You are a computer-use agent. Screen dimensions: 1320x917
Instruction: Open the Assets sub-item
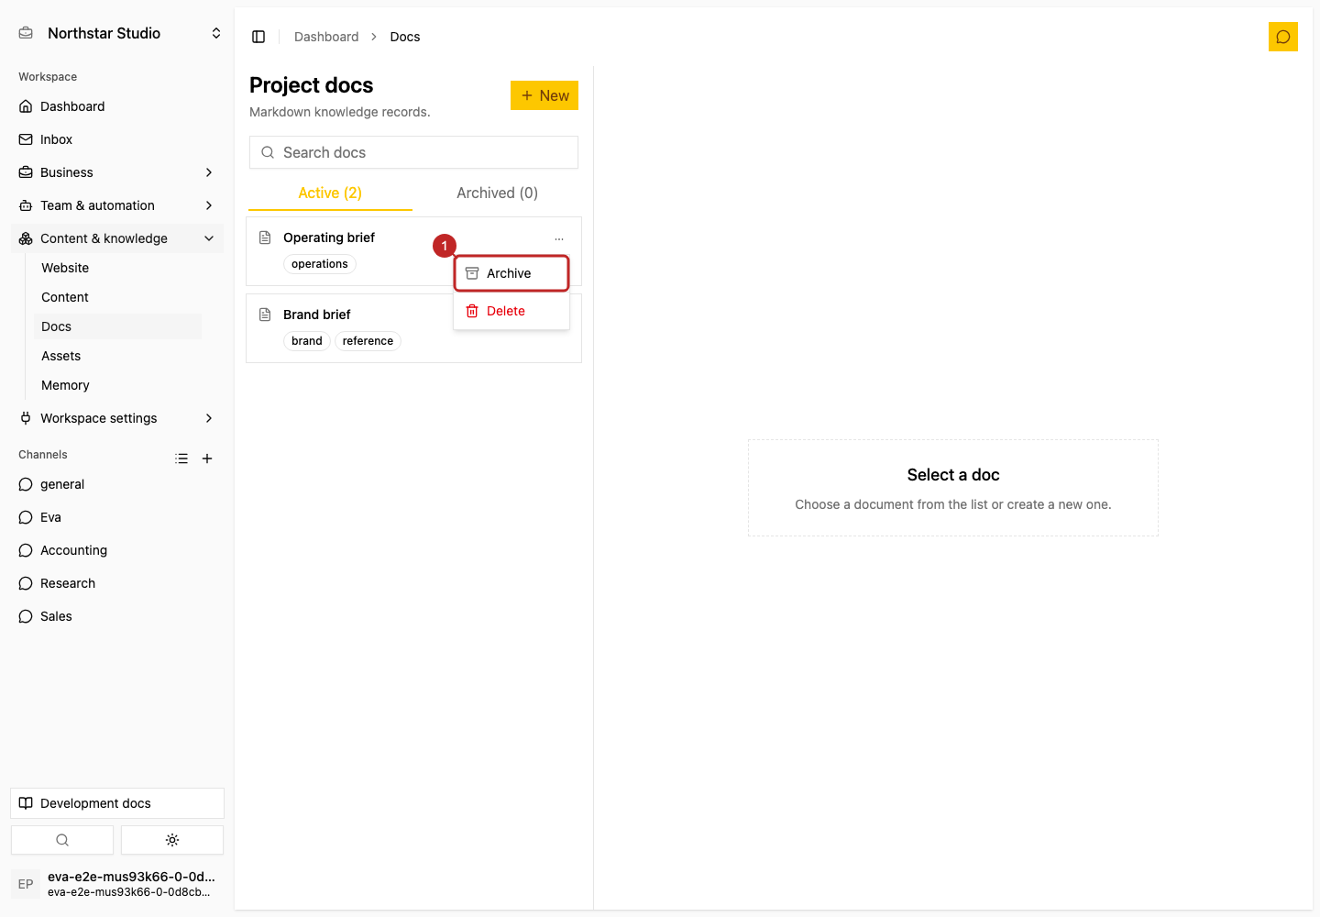[117, 356]
